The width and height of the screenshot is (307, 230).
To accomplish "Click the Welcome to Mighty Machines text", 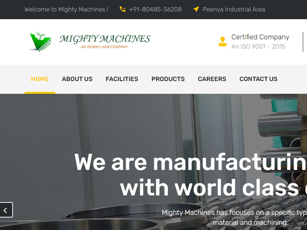I will (66, 9).
